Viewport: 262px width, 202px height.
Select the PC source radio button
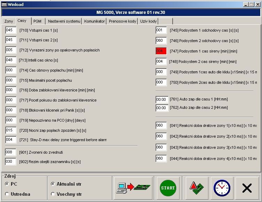point(7,184)
